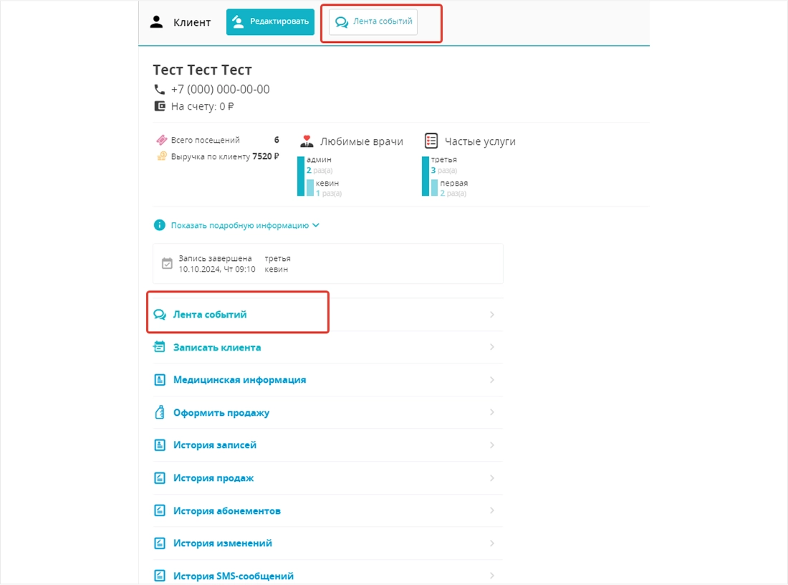Click the client name Тест Тест Тест
Image resolution: width=788 pixels, height=585 pixels.
pyautogui.click(x=202, y=70)
